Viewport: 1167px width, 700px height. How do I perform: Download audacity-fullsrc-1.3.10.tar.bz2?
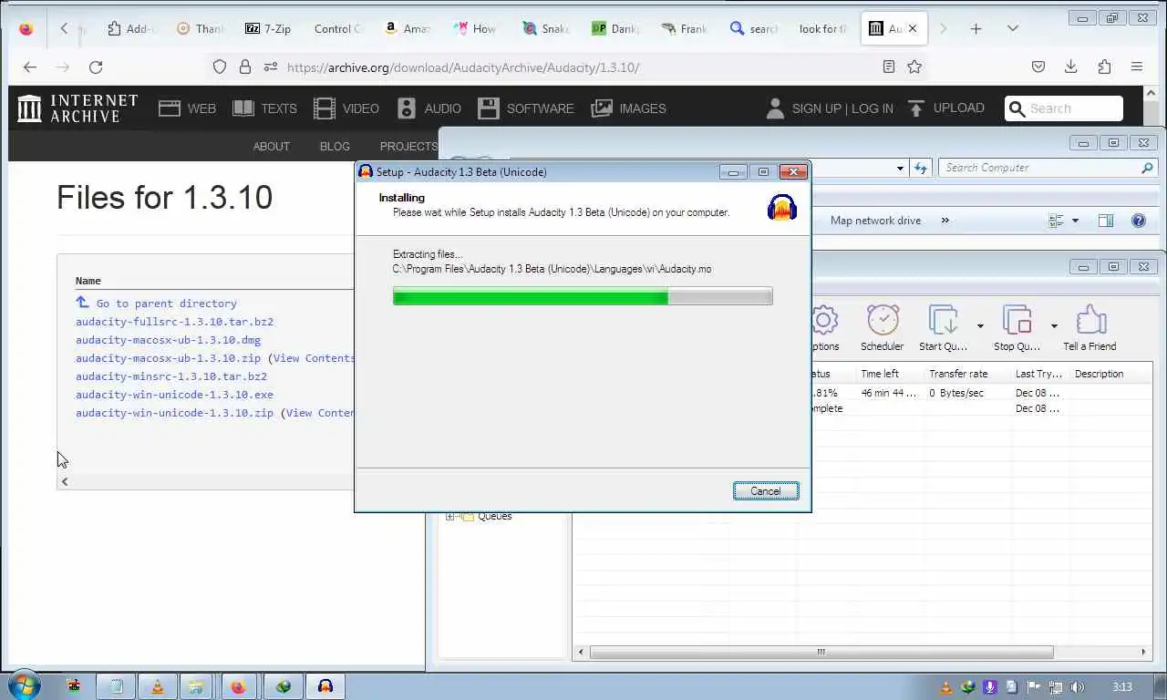[174, 322]
